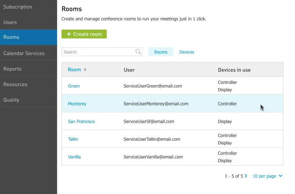Open Reports in sidebar
The width and height of the screenshot is (295, 194).
(29, 69)
